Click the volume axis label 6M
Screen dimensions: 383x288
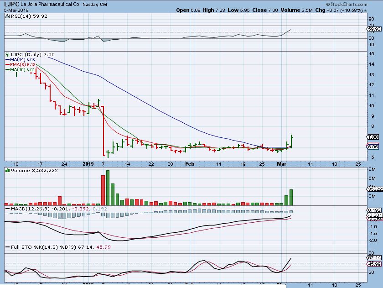coord(372,178)
